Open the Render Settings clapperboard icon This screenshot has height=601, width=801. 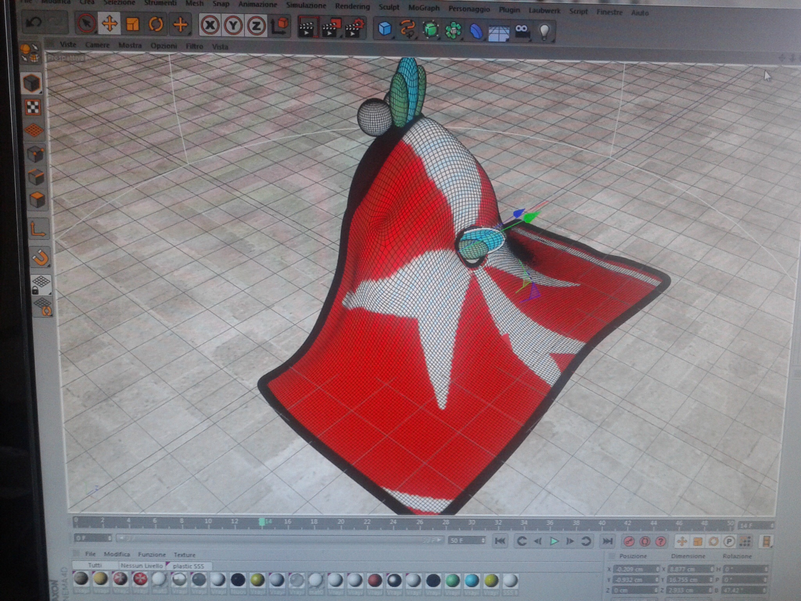click(355, 29)
